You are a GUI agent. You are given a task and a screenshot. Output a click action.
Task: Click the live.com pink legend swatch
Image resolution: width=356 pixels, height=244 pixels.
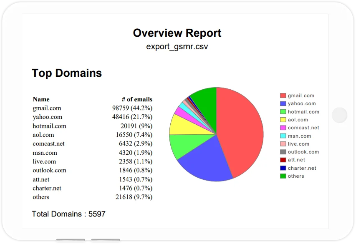point(283,144)
